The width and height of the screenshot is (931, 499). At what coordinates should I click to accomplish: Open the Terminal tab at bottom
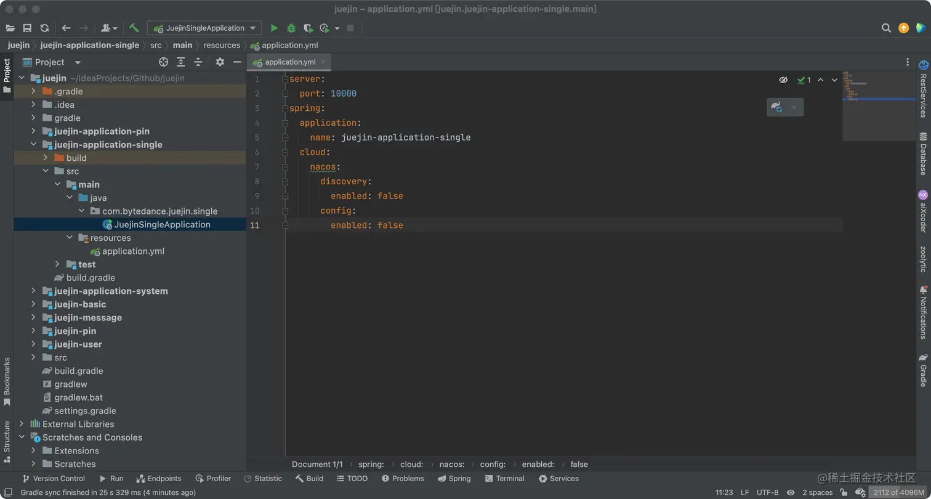[x=504, y=479]
